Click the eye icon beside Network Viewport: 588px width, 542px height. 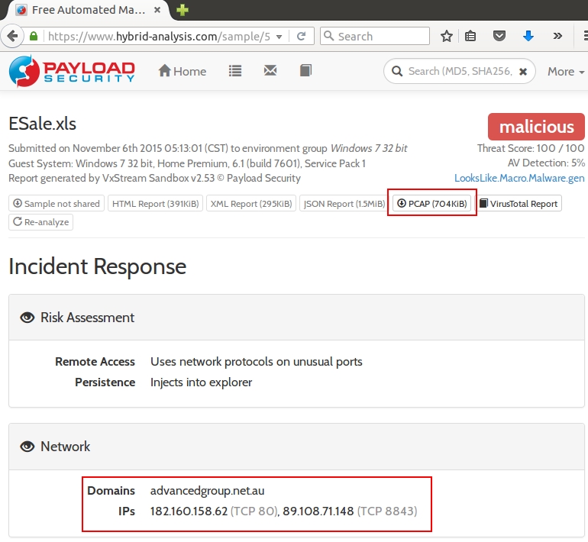tap(27, 447)
